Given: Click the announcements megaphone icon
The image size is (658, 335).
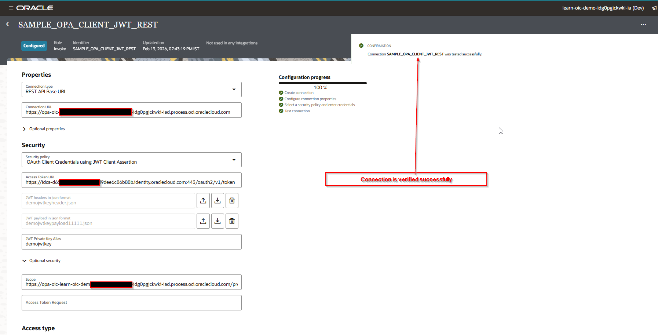Looking at the screenshot, I should 654,8.
